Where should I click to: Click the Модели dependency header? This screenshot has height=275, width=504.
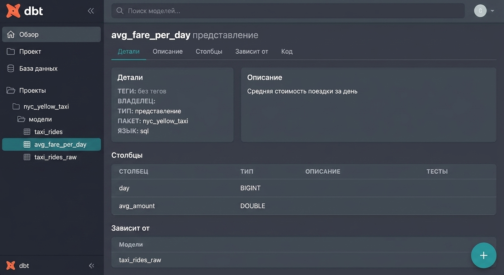tap(131, 245)
